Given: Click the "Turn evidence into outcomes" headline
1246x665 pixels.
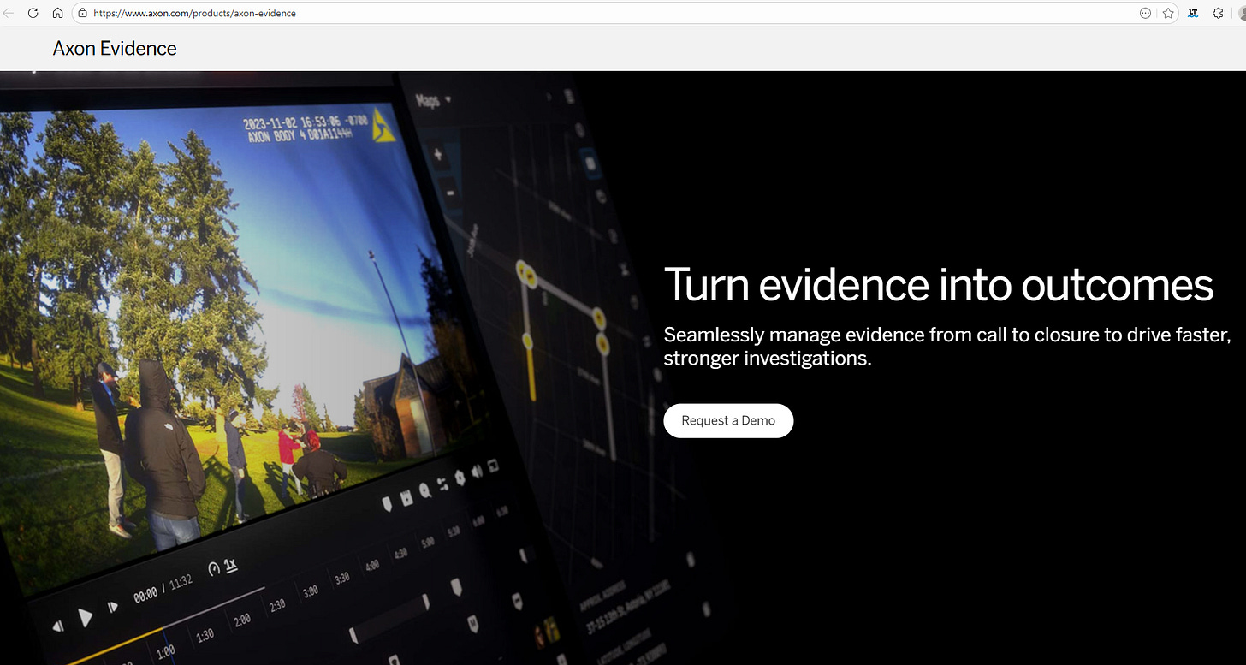Looking at the screenshot, I should (938, 285).
